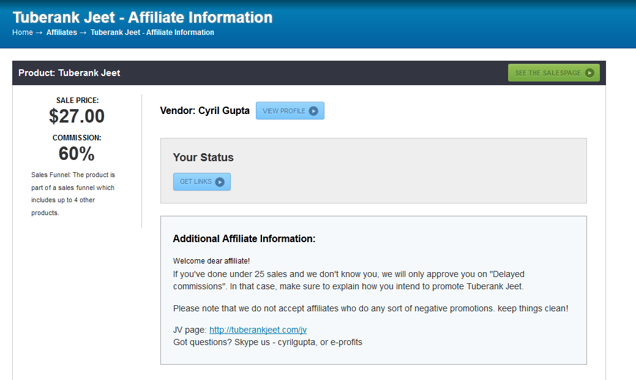The height and width of the screenshot is (380, 636).
Task: Click the Vendor: Cyril Gupta label
Action: pyautogui.click(x=205, y=110)
